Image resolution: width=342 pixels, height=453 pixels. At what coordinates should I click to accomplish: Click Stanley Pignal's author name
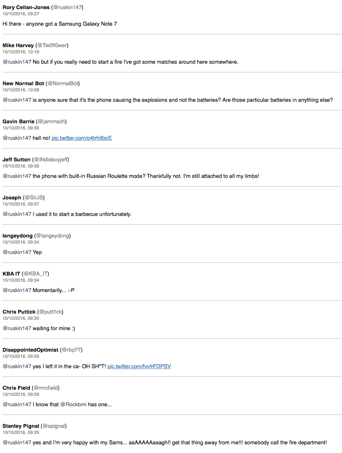pyautogui.click(x=21, y=426)
